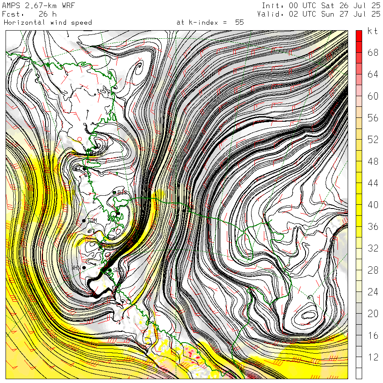
Task: Click the REY station marker dot
Action: (85, 168)
